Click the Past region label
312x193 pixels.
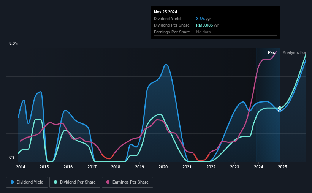[272, 52]
